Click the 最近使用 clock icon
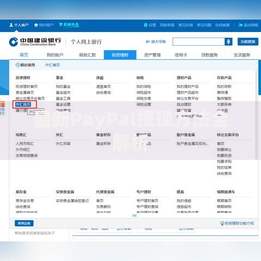261x261 pixels. click(x=17, y=65)
